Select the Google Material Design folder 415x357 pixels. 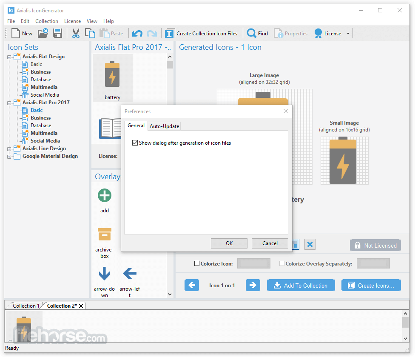pyautogui.click(x=50, y=156)
